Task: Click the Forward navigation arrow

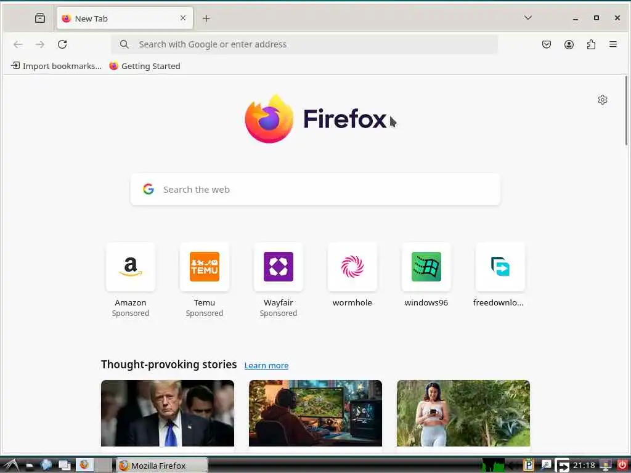Action: (x=40, y=44)
